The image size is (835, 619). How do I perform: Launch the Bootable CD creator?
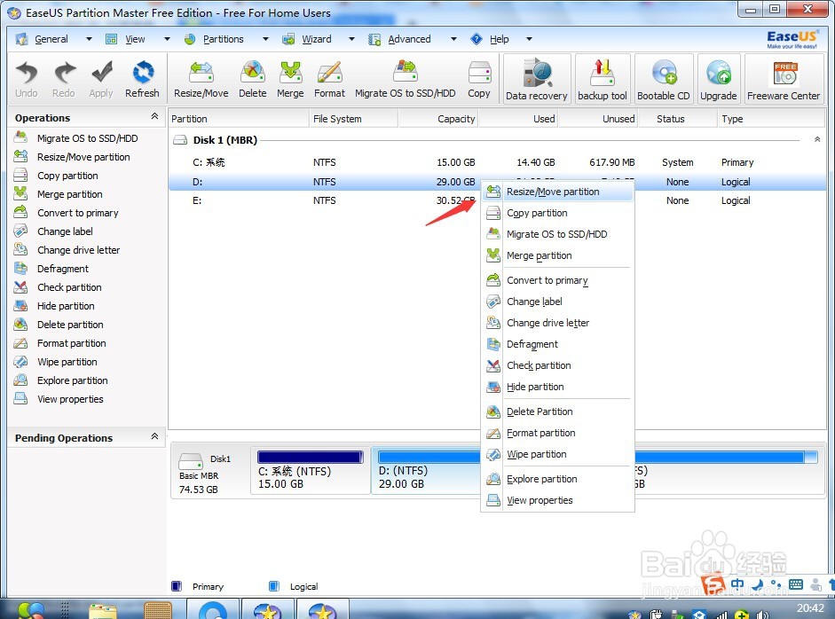[x=664, y=79]
